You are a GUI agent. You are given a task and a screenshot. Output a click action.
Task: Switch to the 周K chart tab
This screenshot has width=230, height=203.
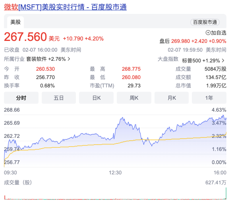[134, 98]
